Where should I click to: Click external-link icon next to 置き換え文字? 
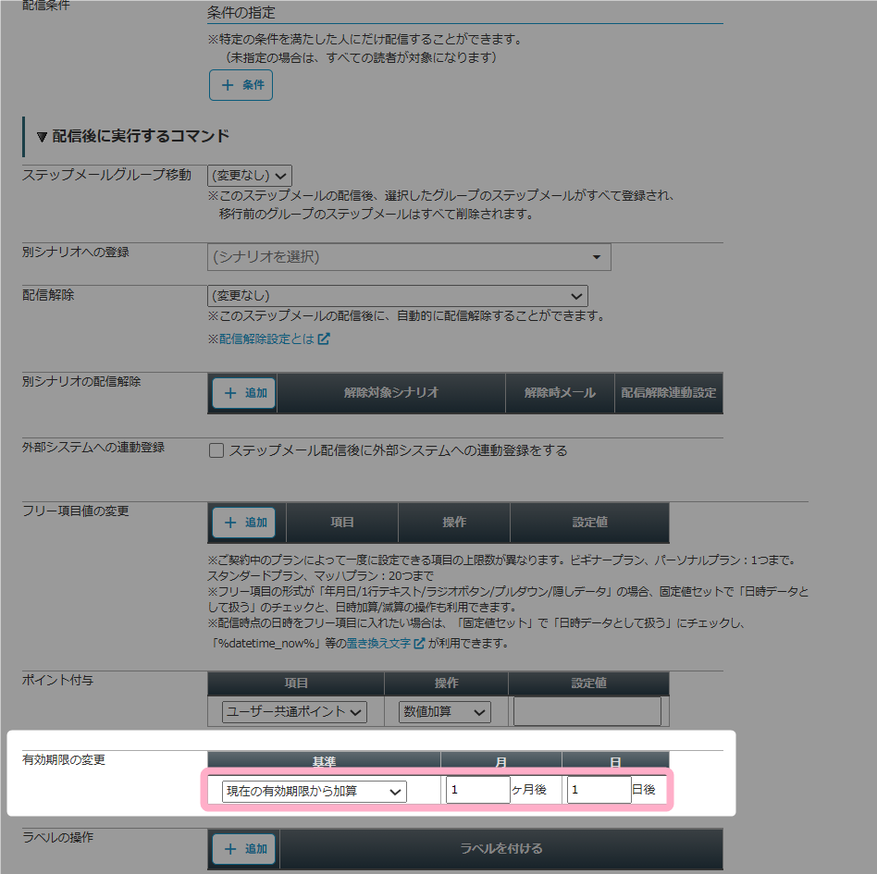(419, 643)
